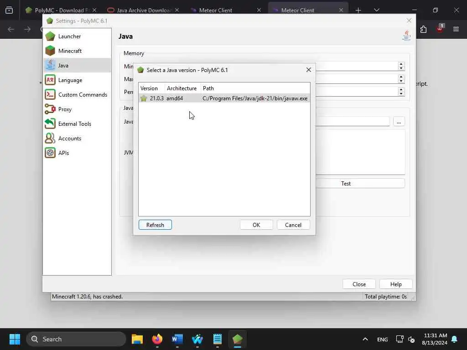Adjust the minimum memory spinner
The width and height of the screenshot is (467, 350).
401,66
